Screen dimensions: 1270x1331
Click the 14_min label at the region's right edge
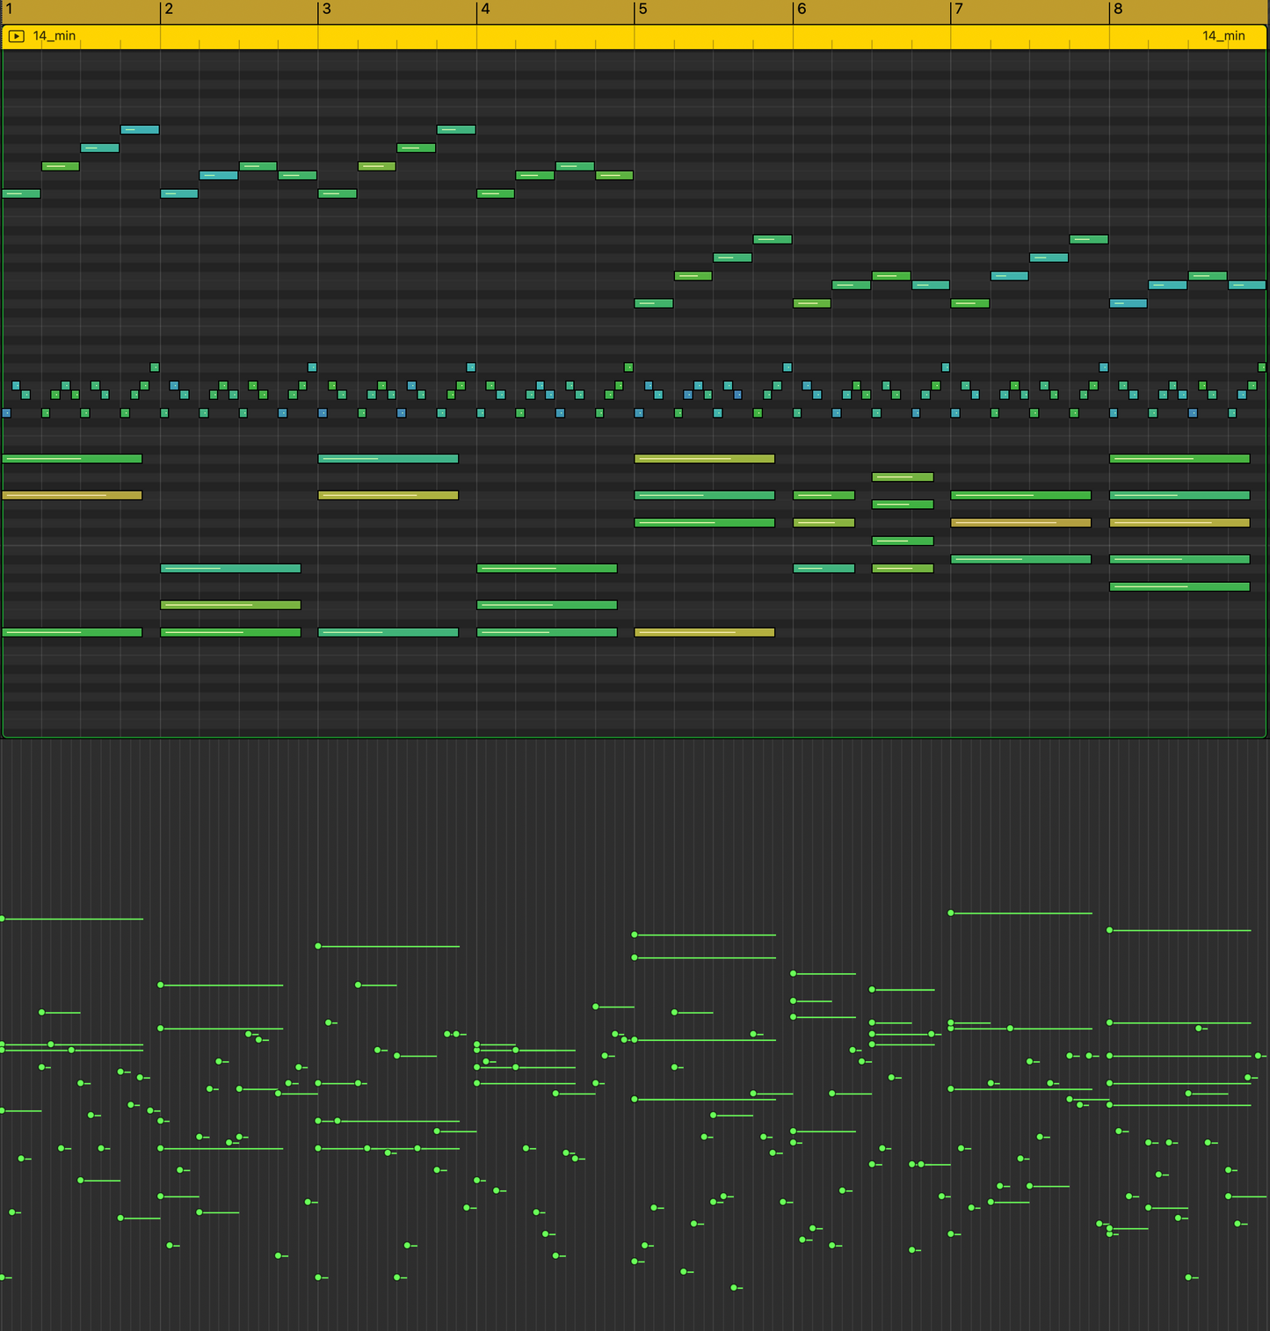tap(1223, 36)
